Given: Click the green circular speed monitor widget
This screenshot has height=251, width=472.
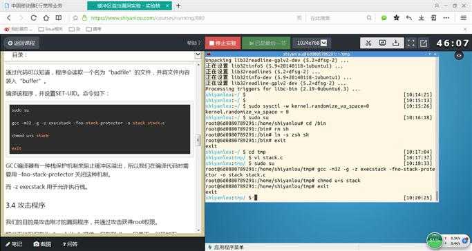Looking at the screenshot, I should (x=435, y=240).
